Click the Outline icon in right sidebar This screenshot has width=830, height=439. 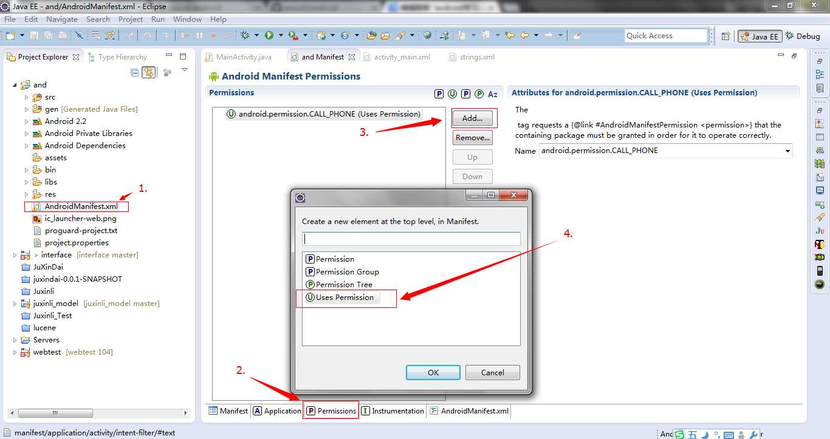pos(820,75)
